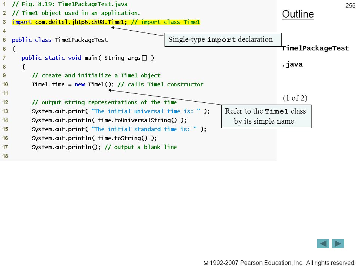Image resolution: width=359 pixels, height=269 pixels.
Task: Click line number 11
Action: (5, 93)
